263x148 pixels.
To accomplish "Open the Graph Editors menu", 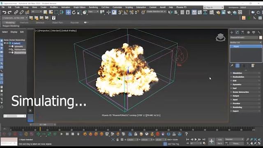I will click(x=79, y=7).
